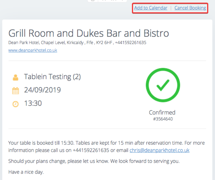Click the 'Your table is booked till 15:30' sentence
The width and height of the screenshot is (215, 180).
(41, 143)
